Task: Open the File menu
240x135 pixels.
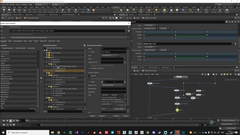Action: pos(3,4)
